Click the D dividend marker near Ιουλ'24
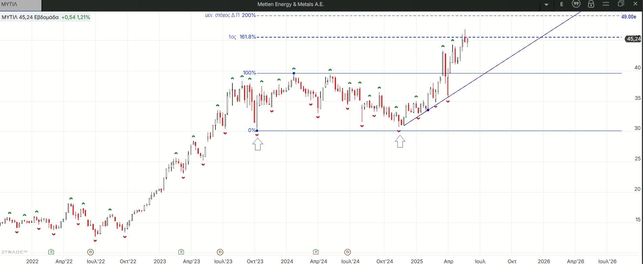 coord(348,252)
